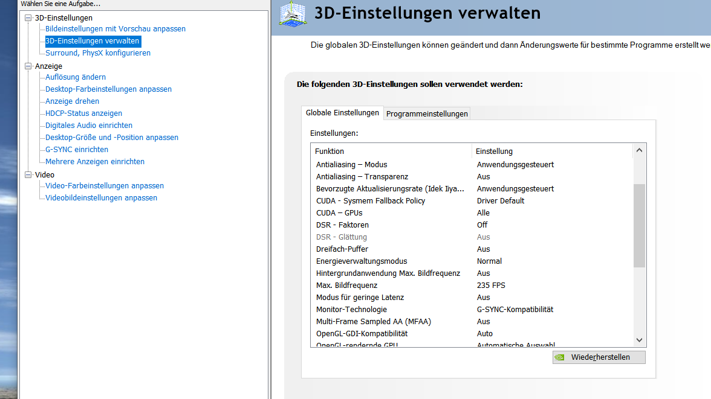Select Dreifach-Puffer row
The height and width of the screenshot is (399, 711).
472,249
